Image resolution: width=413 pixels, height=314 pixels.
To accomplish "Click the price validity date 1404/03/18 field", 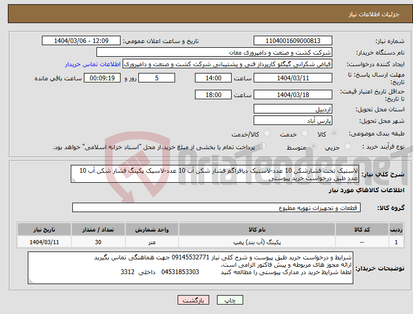I will (x=292, y=95).
